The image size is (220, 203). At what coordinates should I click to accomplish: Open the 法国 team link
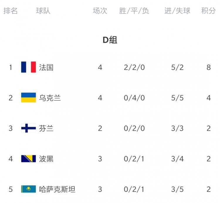point(46,67)
